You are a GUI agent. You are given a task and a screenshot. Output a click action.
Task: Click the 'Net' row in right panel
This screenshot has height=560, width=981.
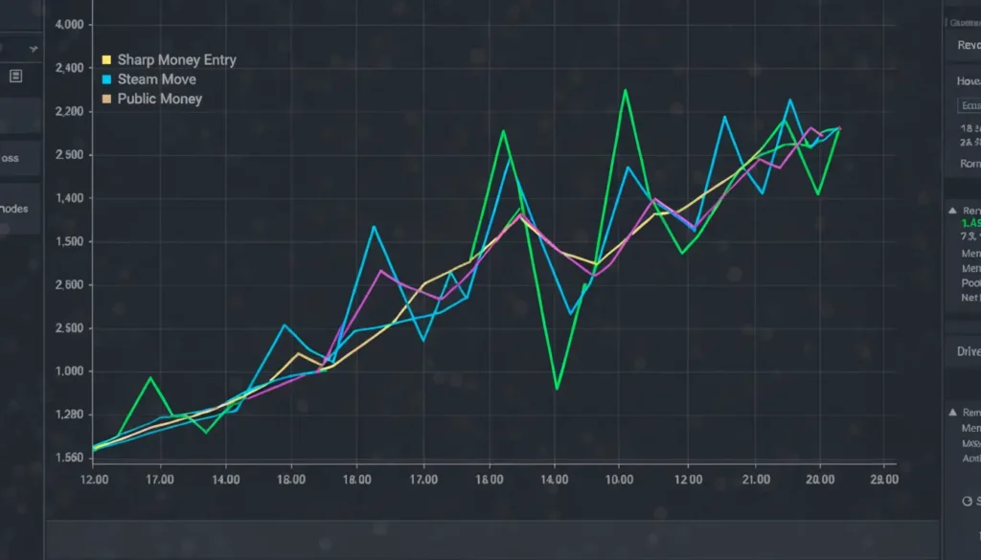coord(971,298)
